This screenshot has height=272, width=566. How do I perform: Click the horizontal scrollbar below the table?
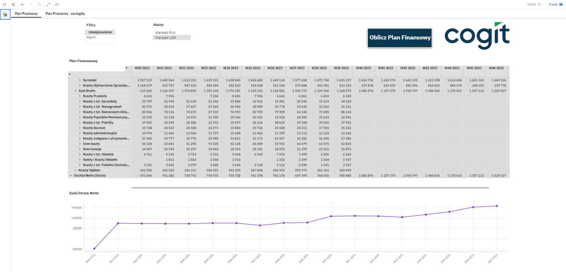click(x=310, y=188)
